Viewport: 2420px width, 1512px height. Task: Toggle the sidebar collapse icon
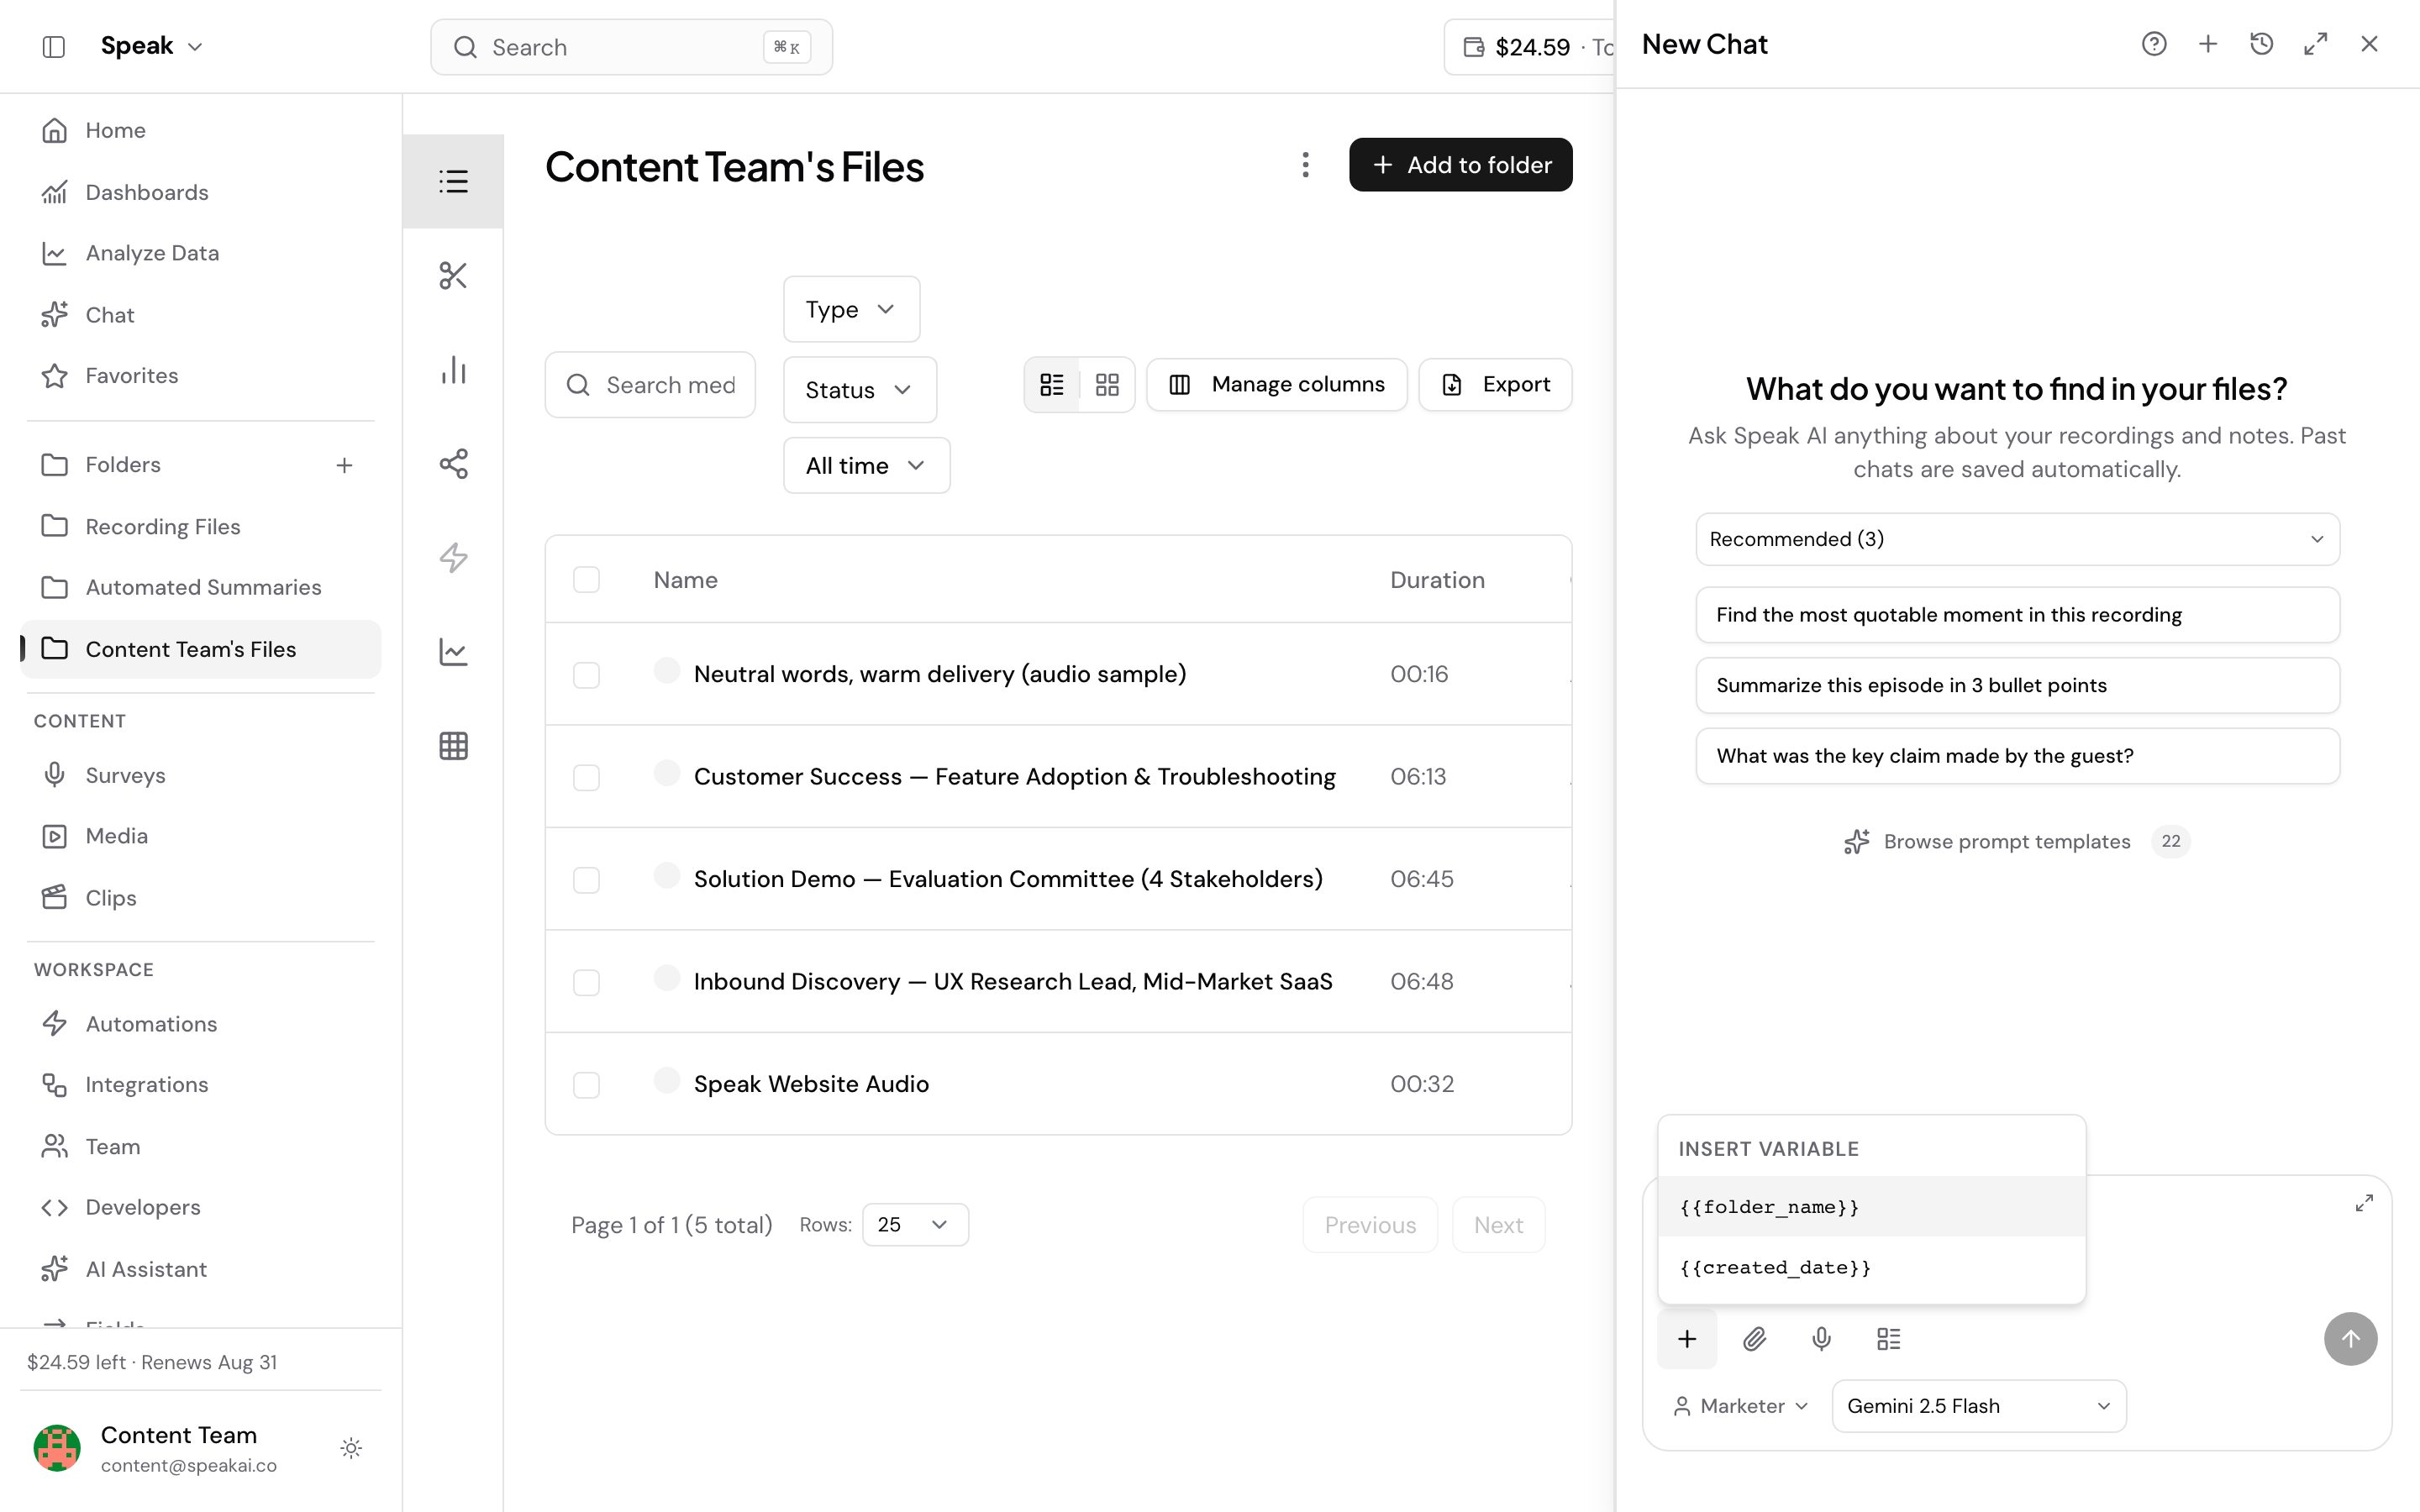[x=54, y=47]
